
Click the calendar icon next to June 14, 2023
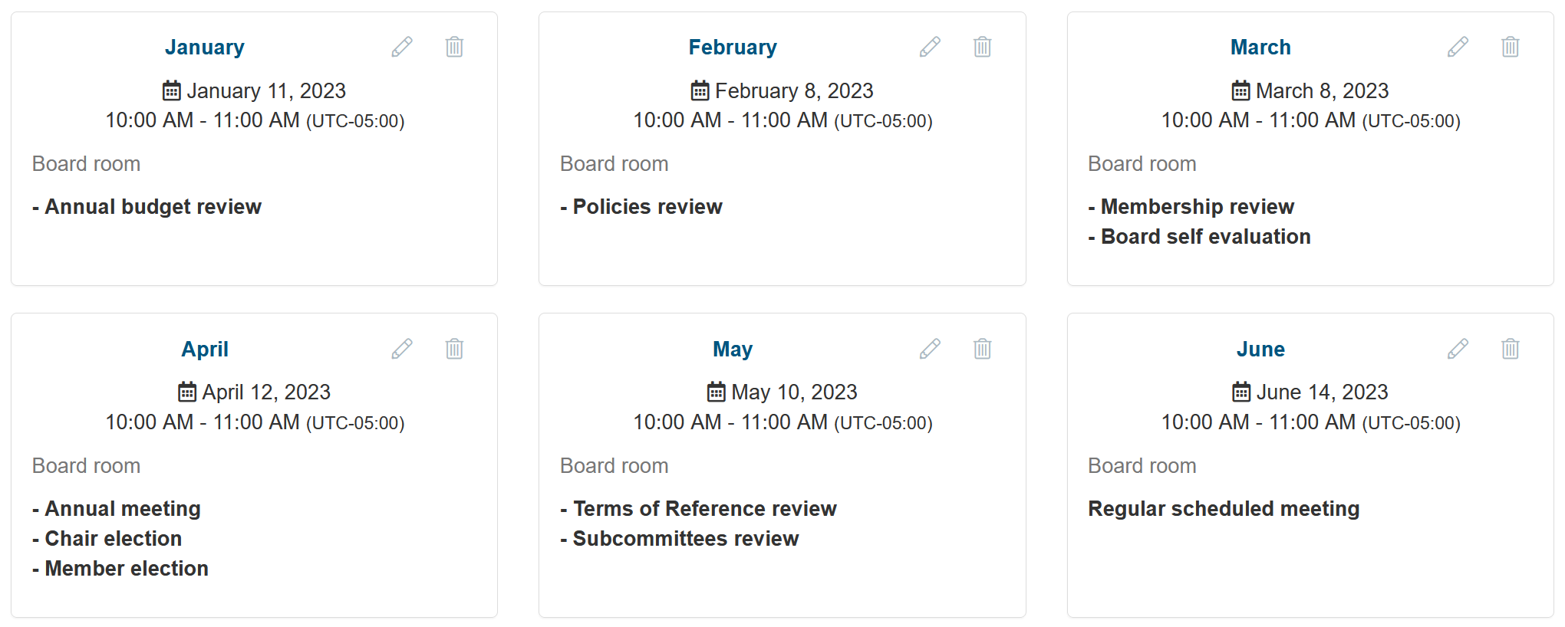coord(1241,392)
